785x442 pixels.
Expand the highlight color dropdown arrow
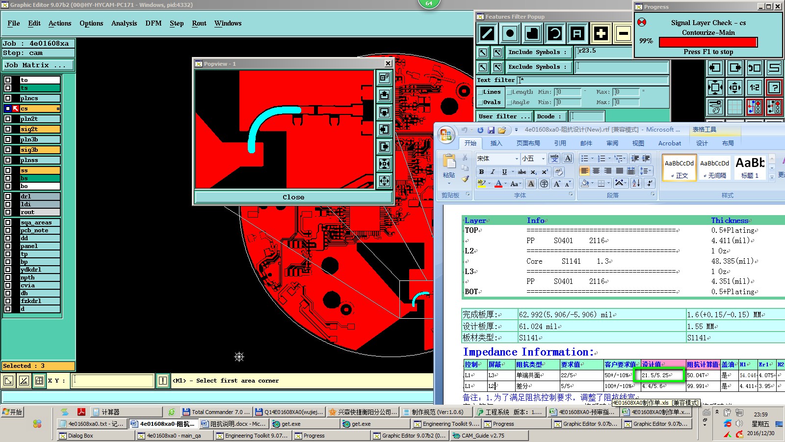click(x=490, y=184)
